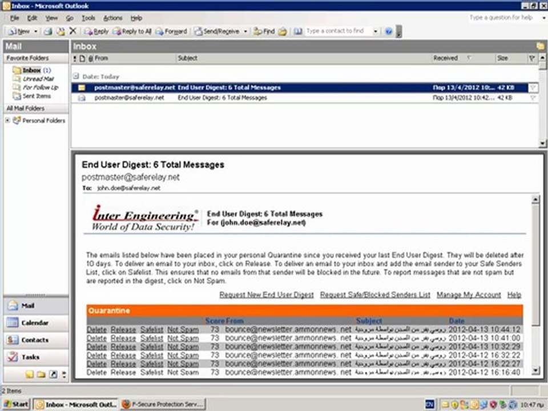
Task: Select the Sent Items folder
Action: [x=32, y=96]
